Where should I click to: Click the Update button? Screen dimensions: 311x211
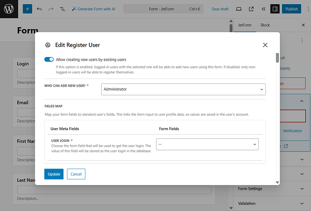pyautogui.click(x=54, y=174)
